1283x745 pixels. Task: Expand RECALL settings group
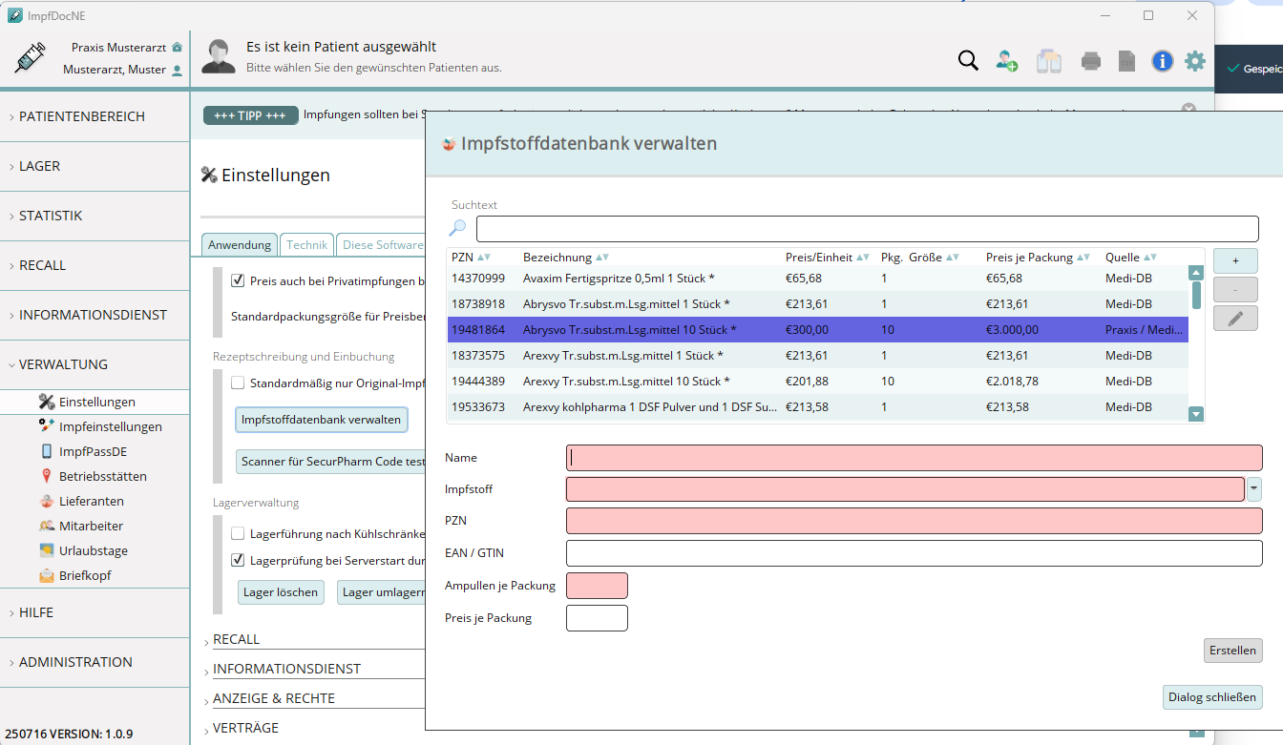pos(236,639)
